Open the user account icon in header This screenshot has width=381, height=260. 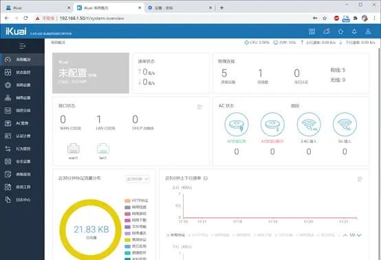click(x=368, y=32)
